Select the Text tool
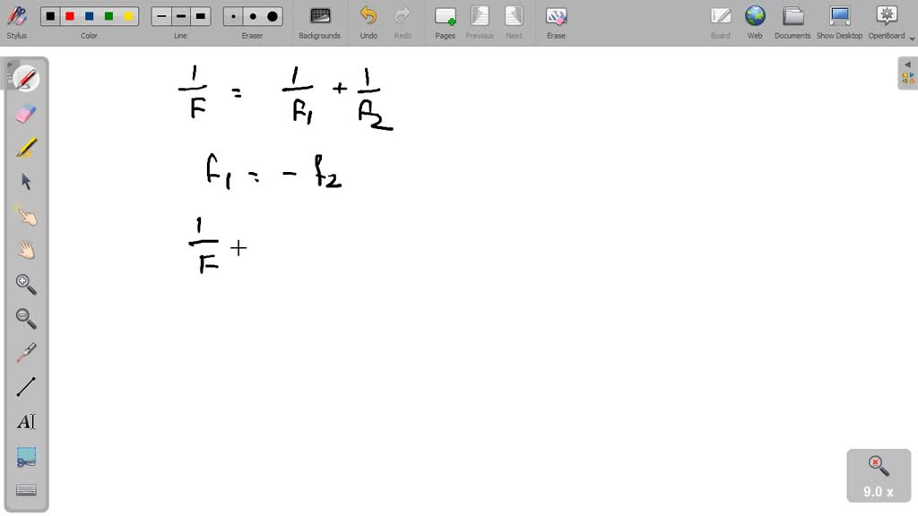 tap(26, 421)
